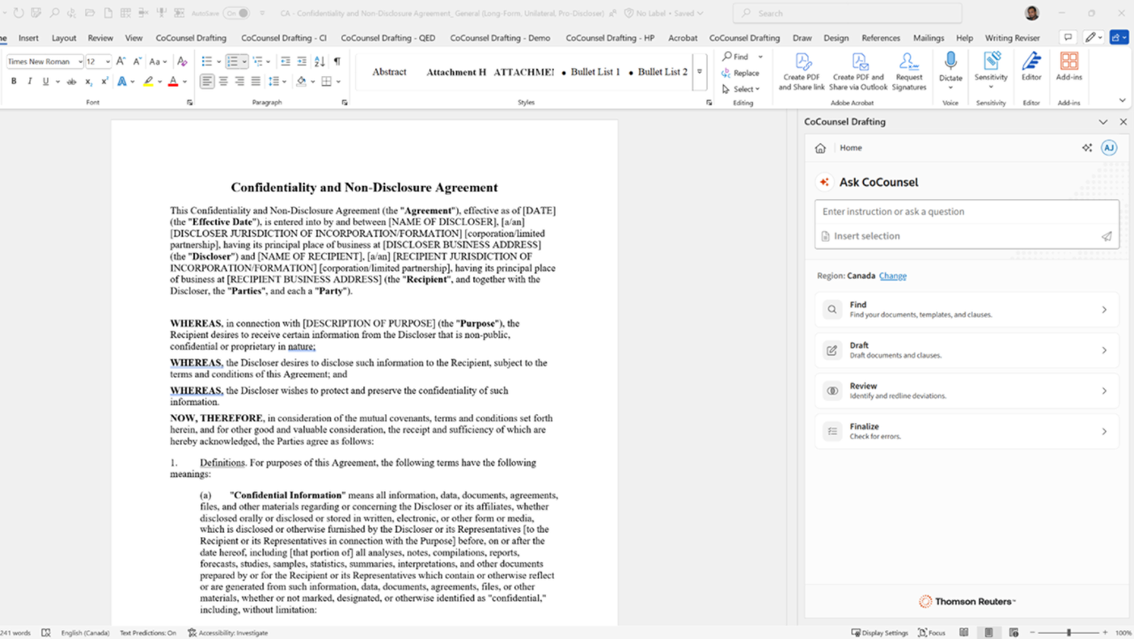Open the References tab
The height and width of the screenshot is (639, 1134).
tap(881, 38)
